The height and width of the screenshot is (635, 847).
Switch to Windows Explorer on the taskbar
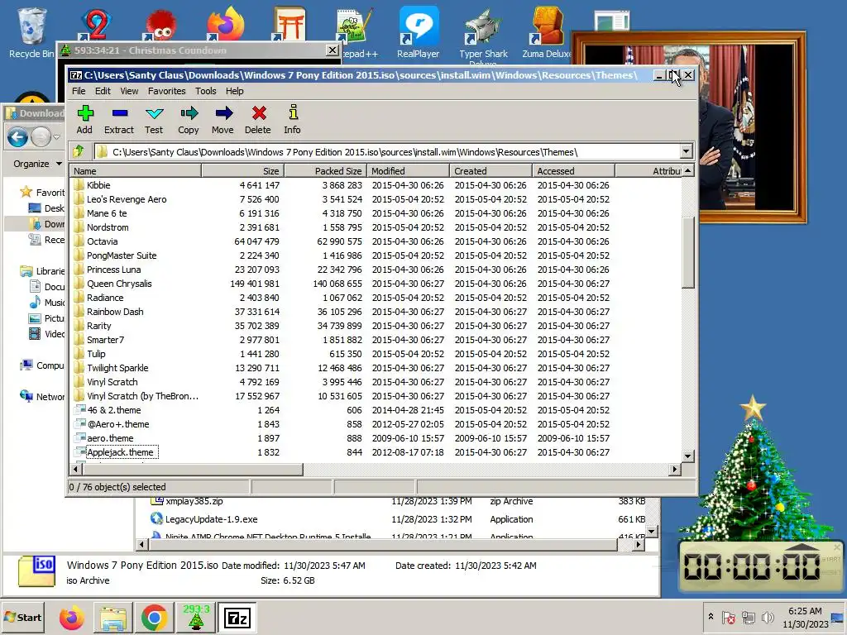(x=112, y=618)
